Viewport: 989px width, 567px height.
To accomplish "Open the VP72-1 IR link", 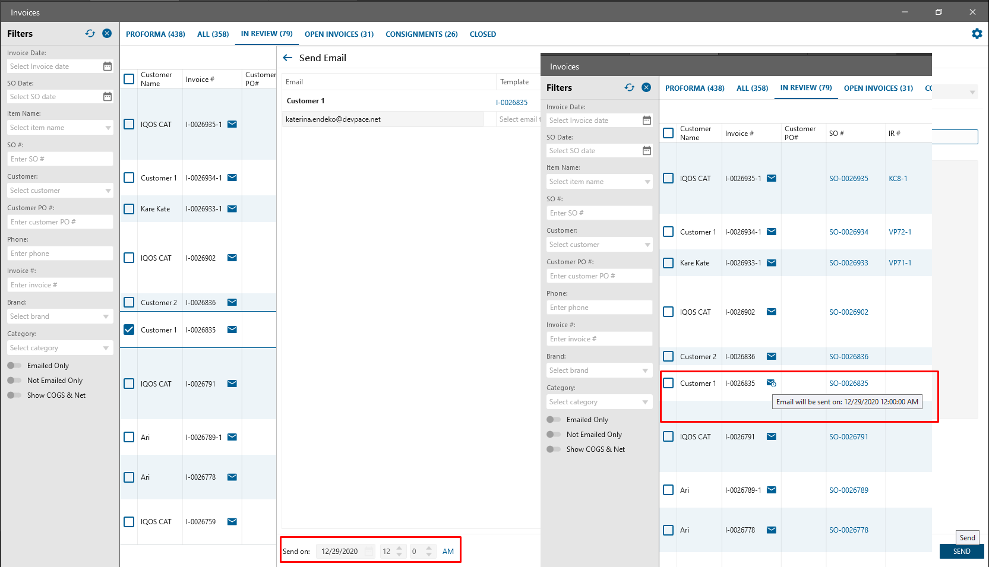I will (x=900, y=232).
